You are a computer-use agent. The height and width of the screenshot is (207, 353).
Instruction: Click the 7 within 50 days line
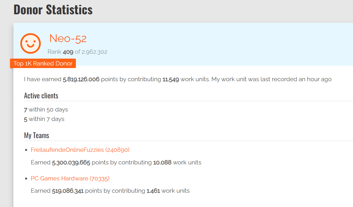46,110
